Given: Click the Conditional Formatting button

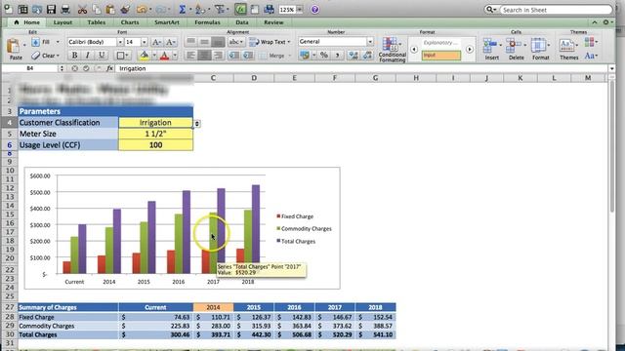Looking at the screenshot, I should 392,50.
